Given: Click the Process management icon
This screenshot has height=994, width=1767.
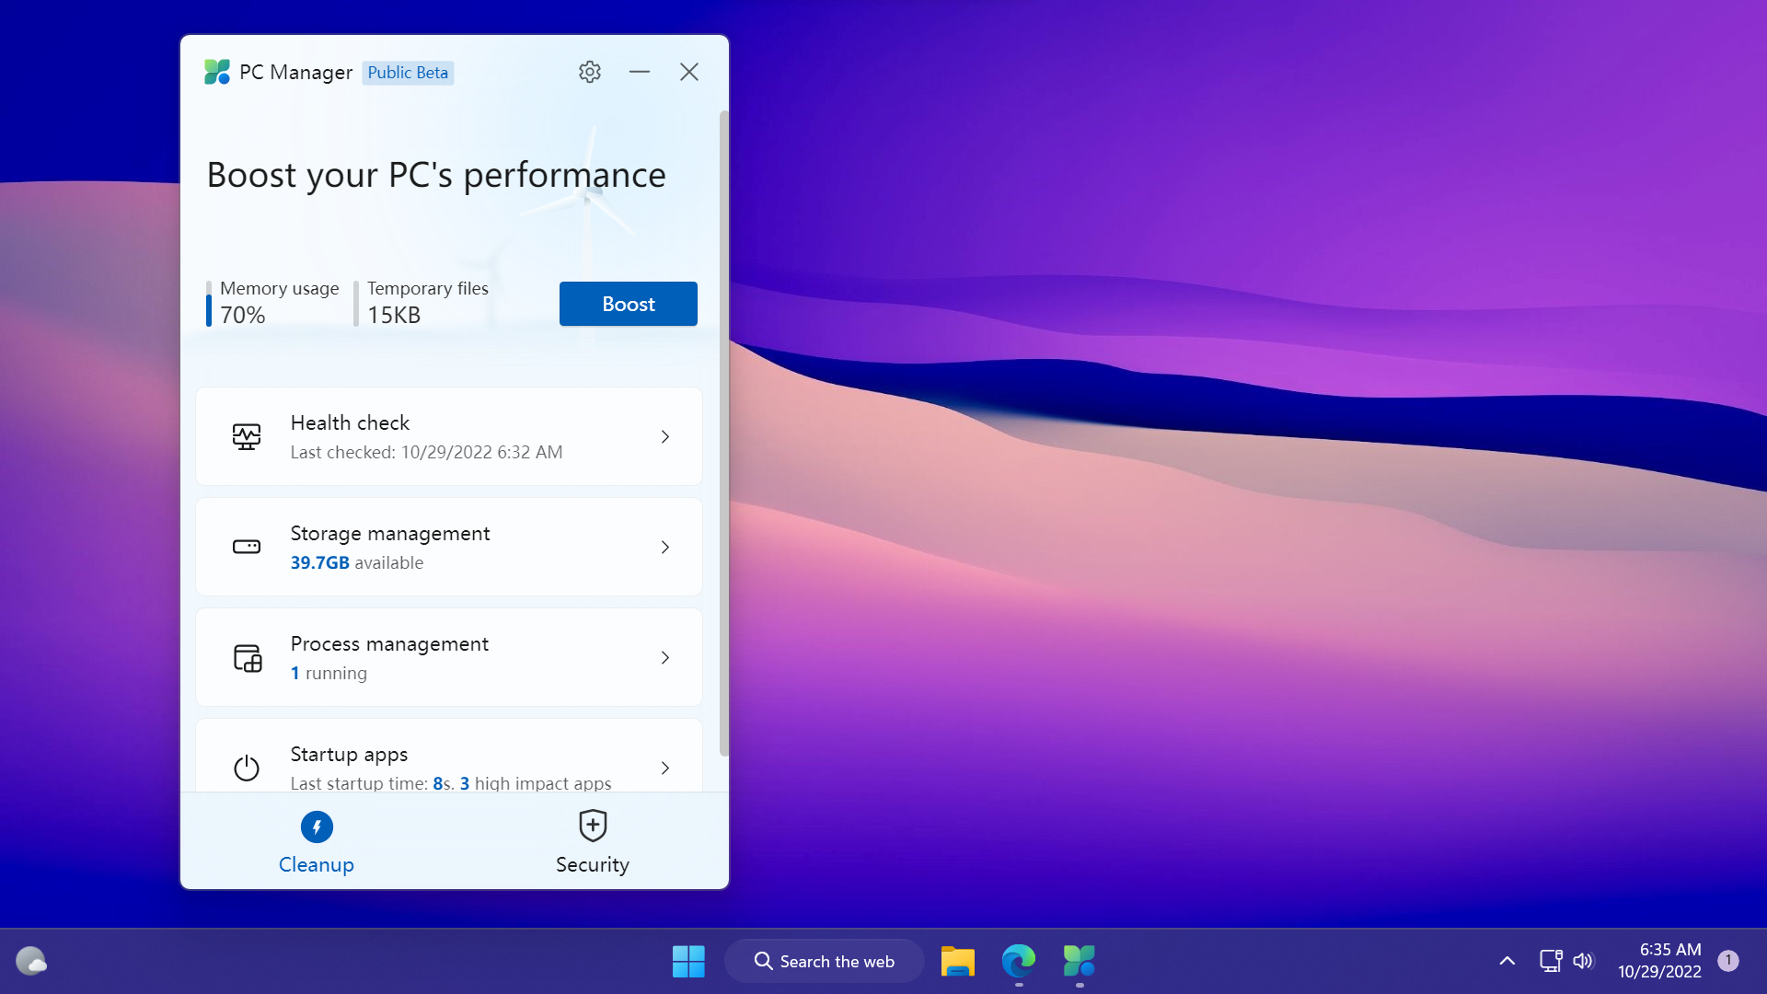Looking at the screenshot, I should click(246, 657).
